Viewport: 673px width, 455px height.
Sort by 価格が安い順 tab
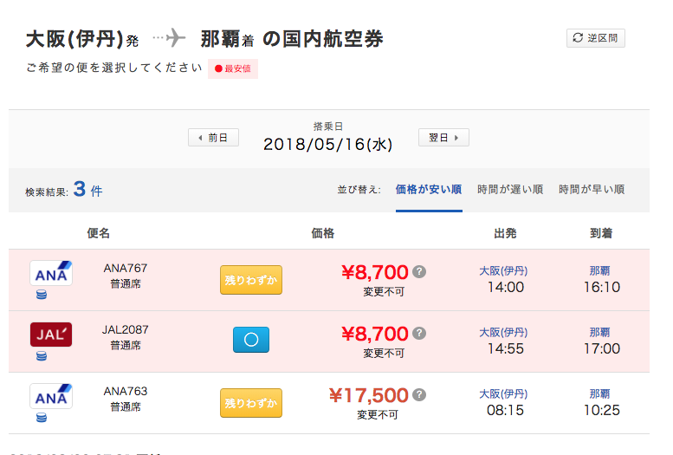[429, 190]
